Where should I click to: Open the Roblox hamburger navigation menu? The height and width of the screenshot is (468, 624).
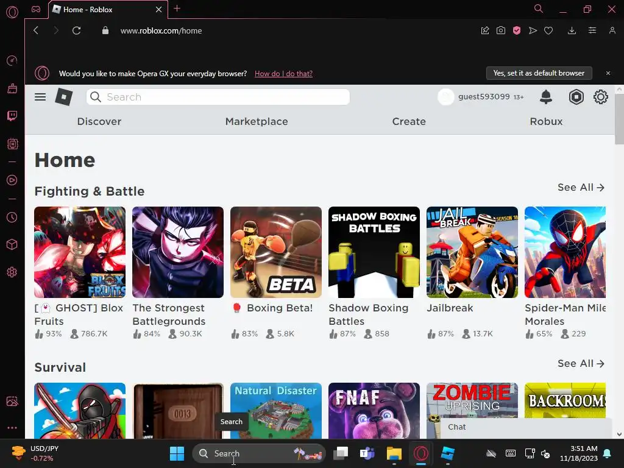coord(40,97)
